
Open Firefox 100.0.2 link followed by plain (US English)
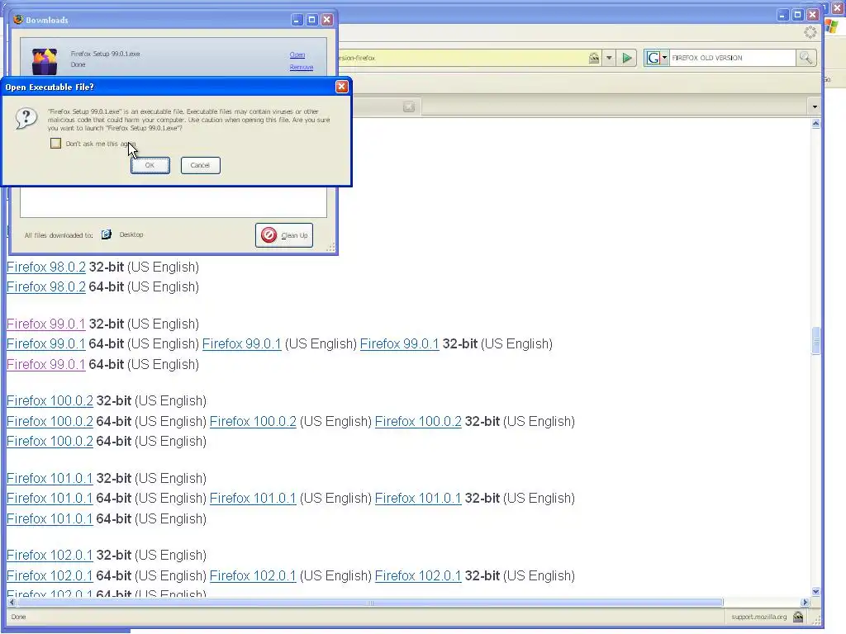253,422
